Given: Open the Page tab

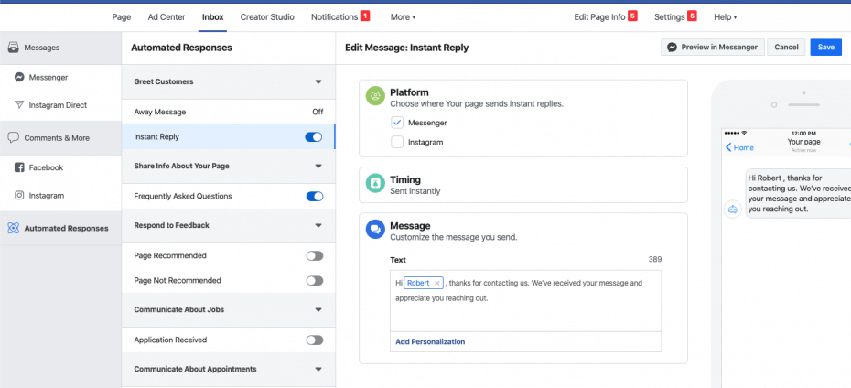Looking at the screenshot, I should click(x=122, y=16).
